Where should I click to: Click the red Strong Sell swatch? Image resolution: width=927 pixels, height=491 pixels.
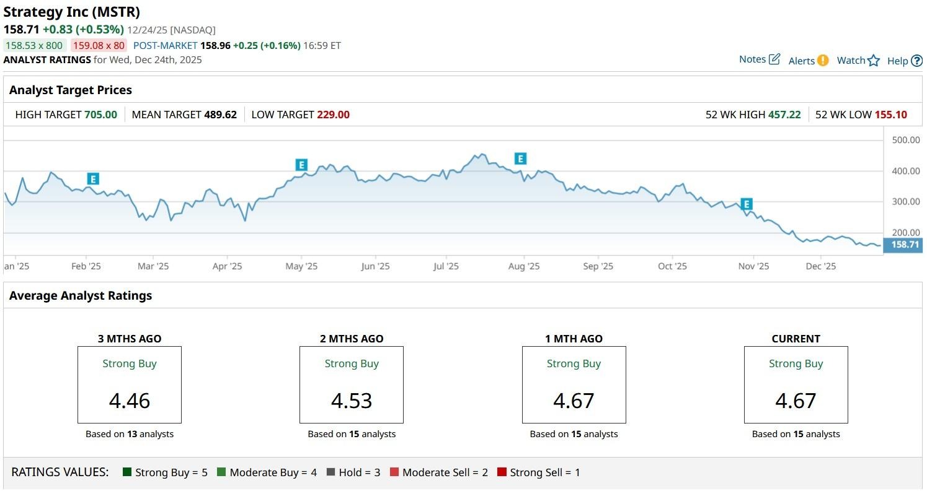click(502, 472)
